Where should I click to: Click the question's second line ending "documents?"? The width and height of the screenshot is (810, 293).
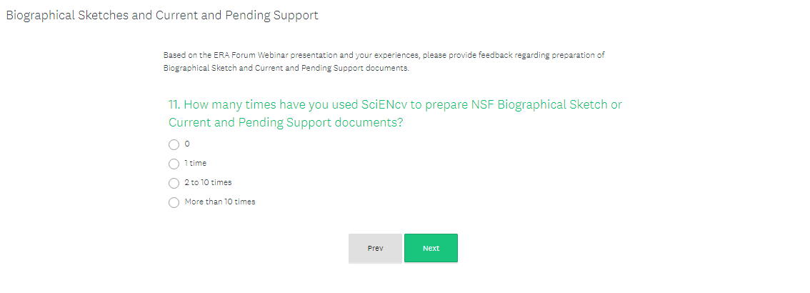tap(286, 123)
